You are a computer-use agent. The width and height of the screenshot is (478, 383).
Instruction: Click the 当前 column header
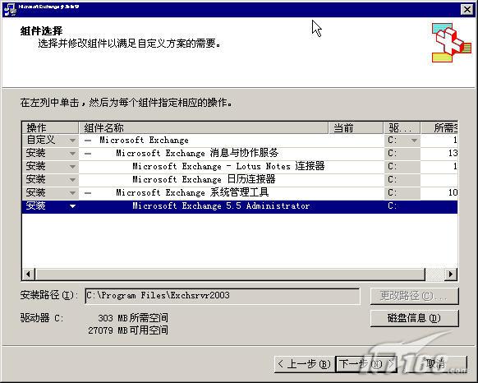coord(356,128)
